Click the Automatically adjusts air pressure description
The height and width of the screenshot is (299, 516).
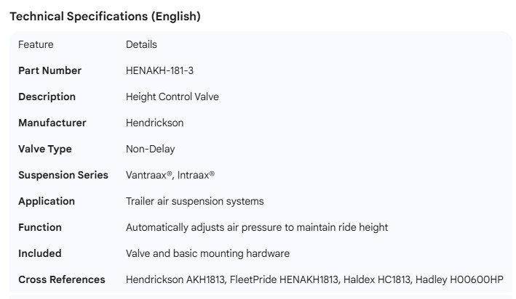pyautogui.click(x=256, y=227)
